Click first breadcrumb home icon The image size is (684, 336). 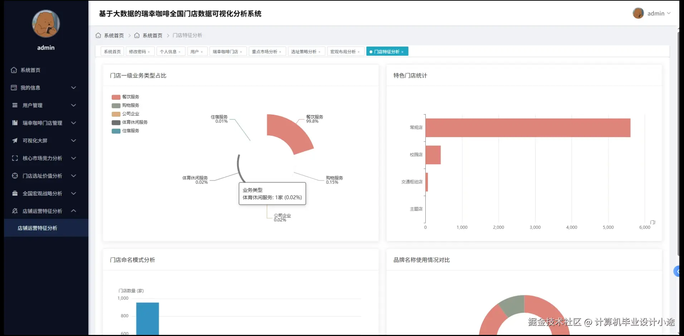98,35
